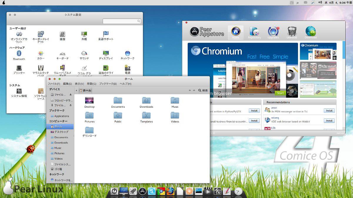Open the Templates folder icon

click(x=146, y=117)
